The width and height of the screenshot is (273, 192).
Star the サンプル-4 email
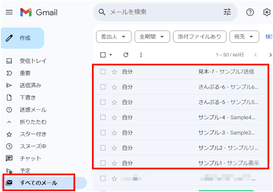(x=114, y=117)
